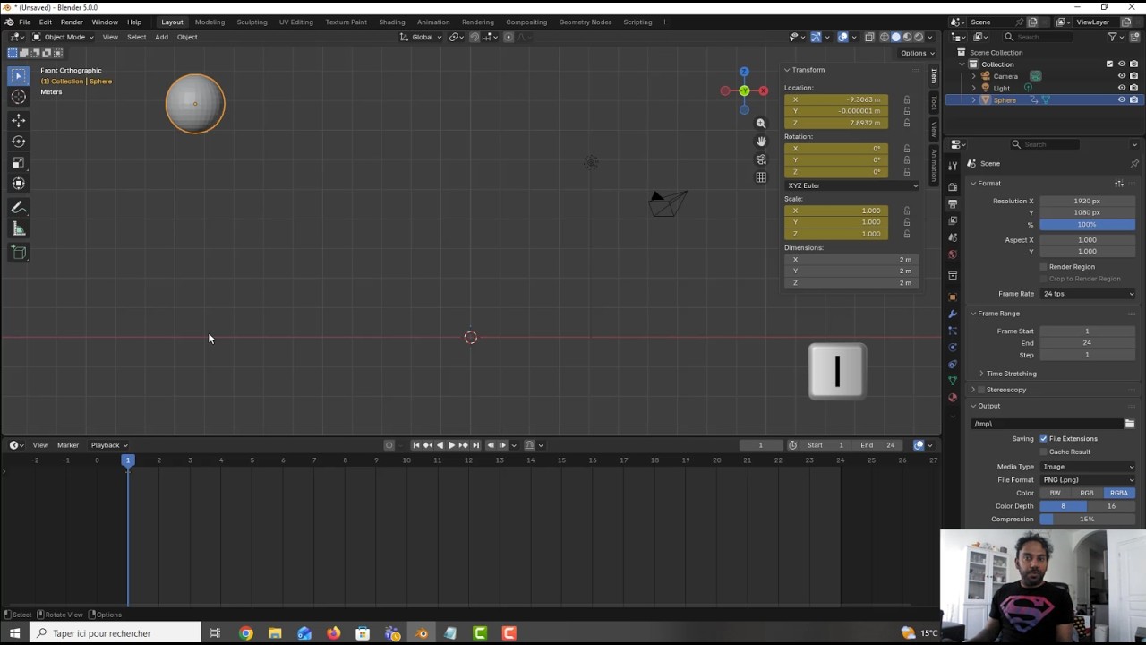Image resolution: width=1146 pixels, height=645 pixels.
Task: Switch perspective/orthographic with the grid icon
Action: pos(761,177)
